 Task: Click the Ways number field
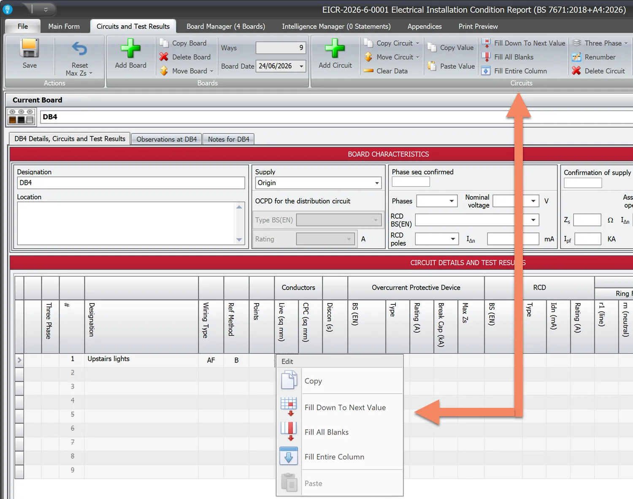tap(281, 48)
